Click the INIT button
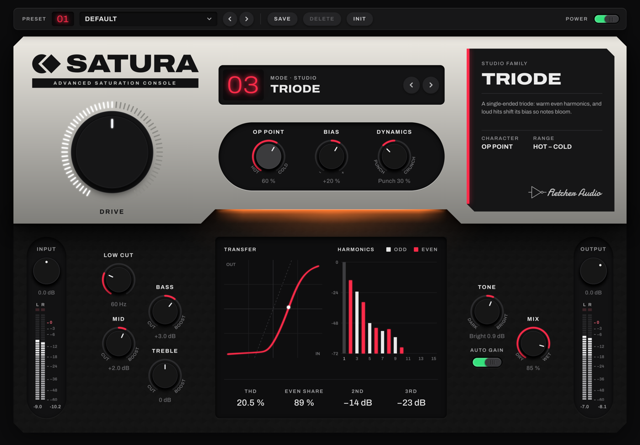Viewport: 640px width, 445px height. click(x=359, y=19)
